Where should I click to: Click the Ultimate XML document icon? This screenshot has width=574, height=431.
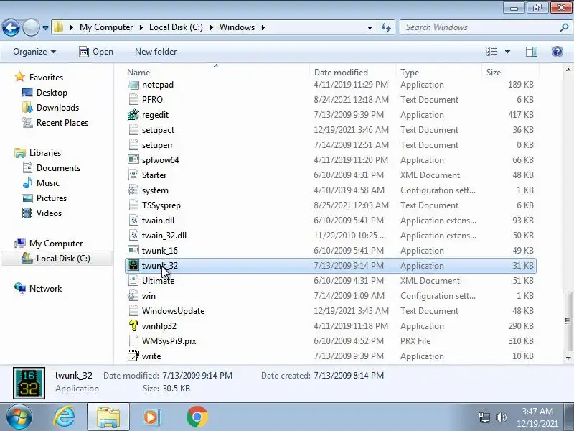click(x=133, y=280)
